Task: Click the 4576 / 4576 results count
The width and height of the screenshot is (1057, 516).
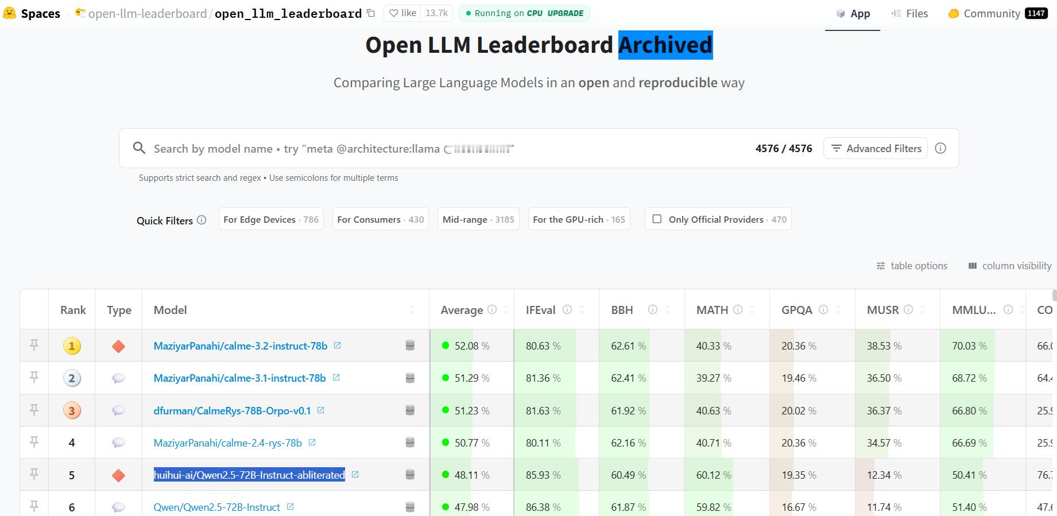Action: (x=784, y=149)
